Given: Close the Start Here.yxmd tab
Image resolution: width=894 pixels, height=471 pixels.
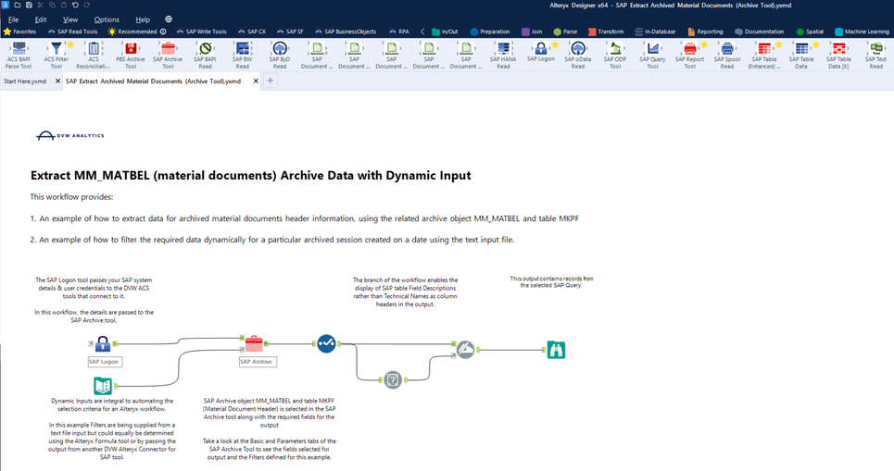Looking at the screenshot, I should coord(57,81).
